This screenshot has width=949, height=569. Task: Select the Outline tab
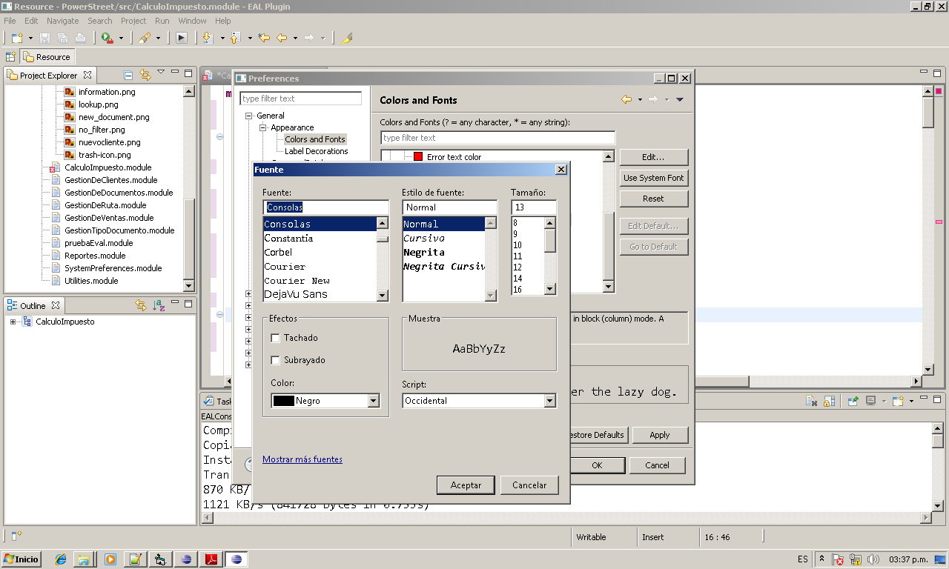point(33,305)
